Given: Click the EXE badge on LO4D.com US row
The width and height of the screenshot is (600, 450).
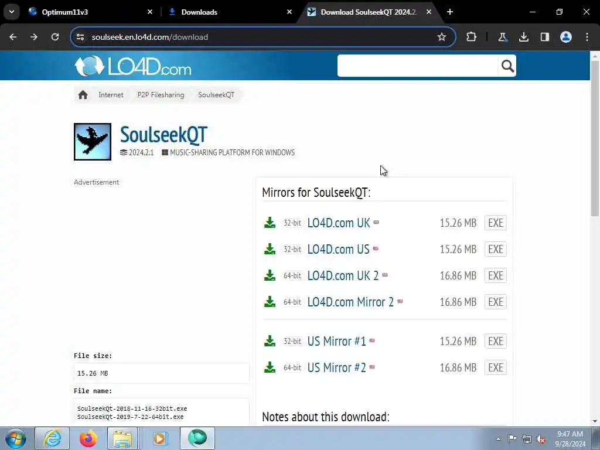Looking at the screenshot, I should 496,249.
